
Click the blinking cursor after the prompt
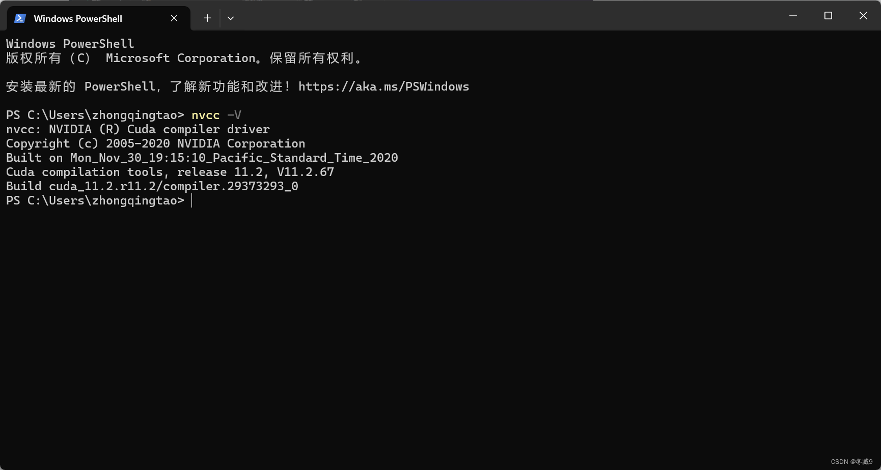pyautogui.click(x=192, y=200)
